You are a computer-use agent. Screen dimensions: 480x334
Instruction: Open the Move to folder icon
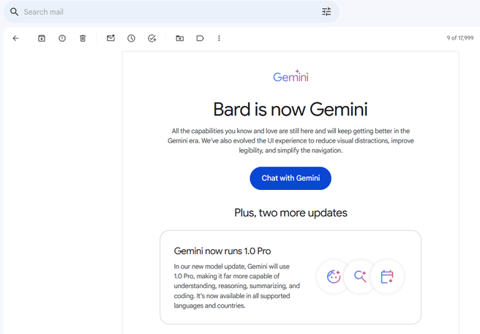(180, 38)
